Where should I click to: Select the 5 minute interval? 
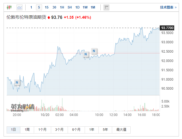pos(39,7)
